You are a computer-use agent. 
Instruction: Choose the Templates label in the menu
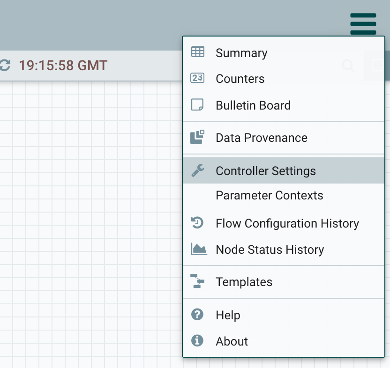(244, 282)
